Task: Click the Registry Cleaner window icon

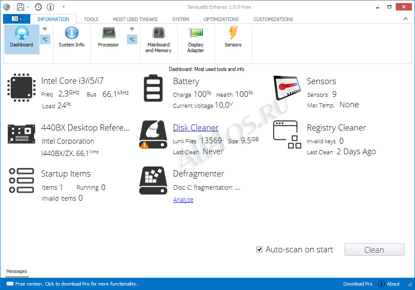Action: 287,134
